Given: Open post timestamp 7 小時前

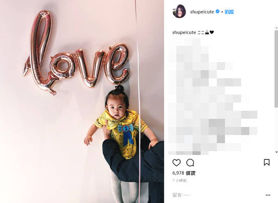Looking at the screenshot, I should [179, 180].
